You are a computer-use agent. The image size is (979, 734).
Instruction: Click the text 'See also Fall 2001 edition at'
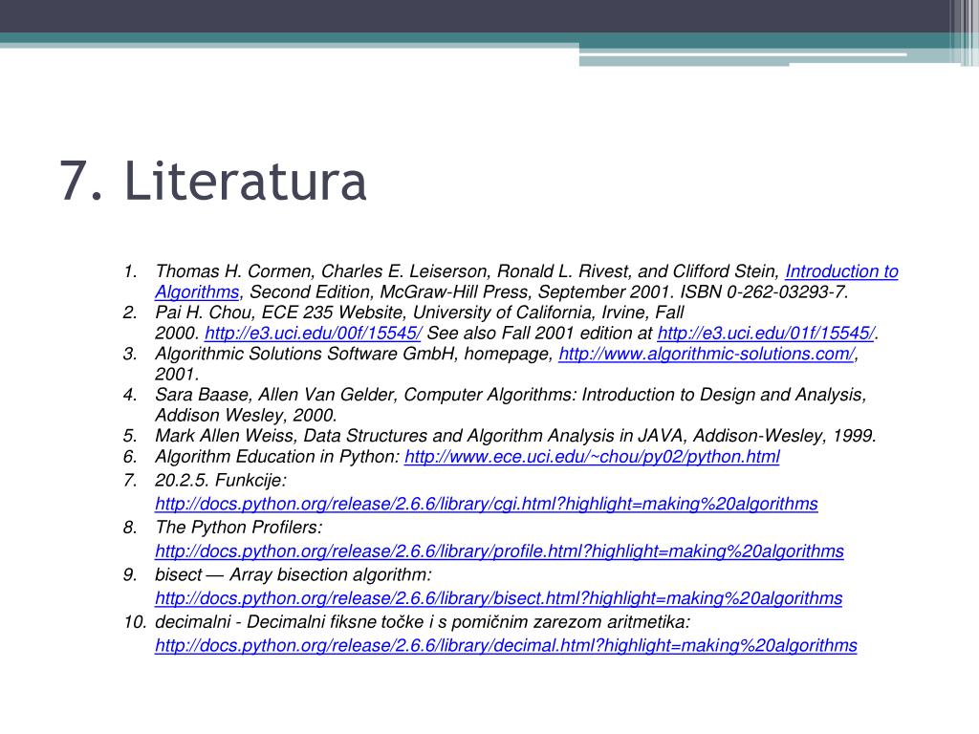539,334
